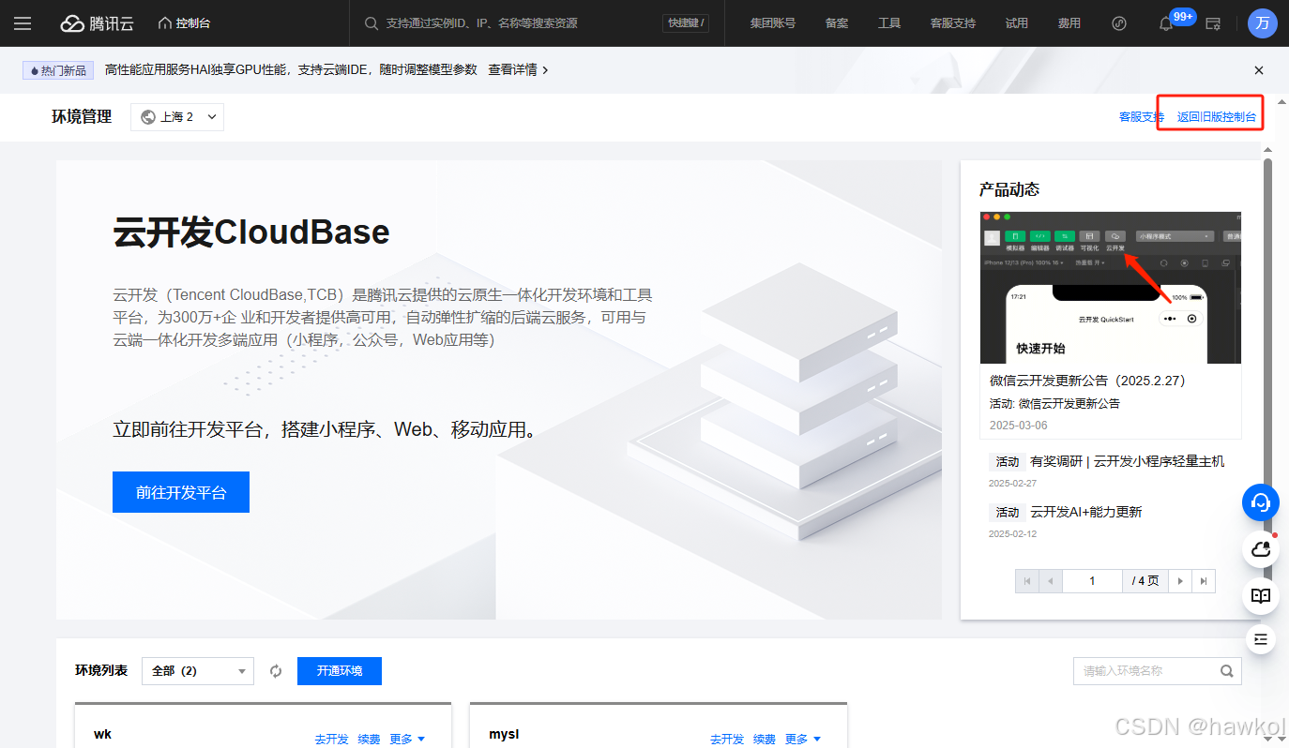Open 集团账号 menu
This screenshot has height=748, width=1289.
click(773, 23)
